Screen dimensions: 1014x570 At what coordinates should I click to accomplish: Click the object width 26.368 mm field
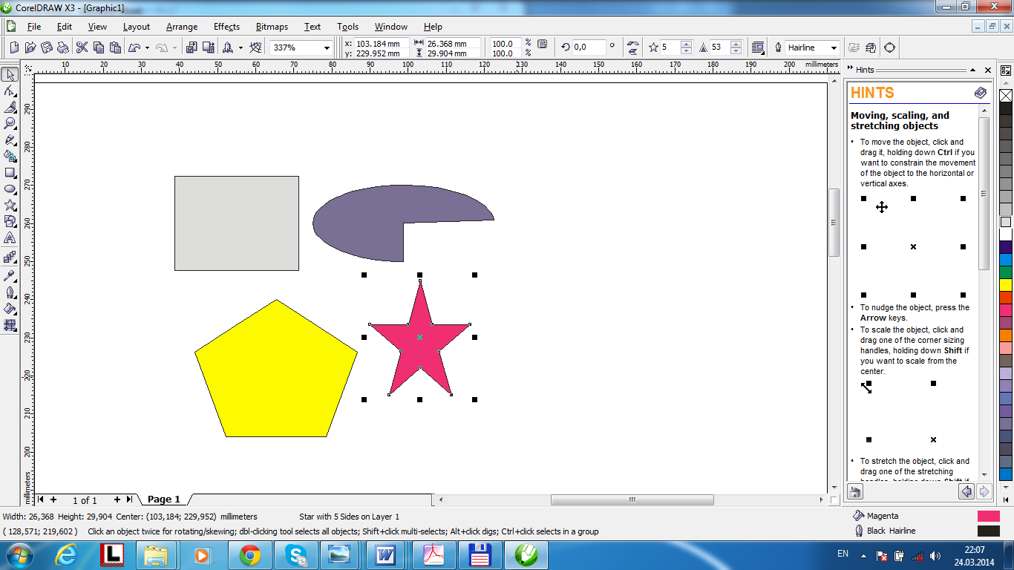pos(453,44)
